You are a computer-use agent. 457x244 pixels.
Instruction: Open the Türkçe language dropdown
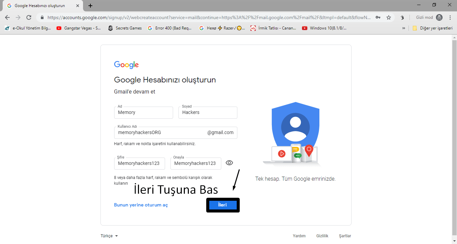109,236
